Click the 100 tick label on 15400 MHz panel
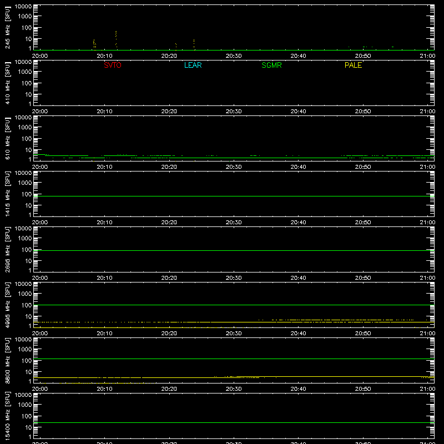Viewport: 444px width, 444px height. point(27,416)
